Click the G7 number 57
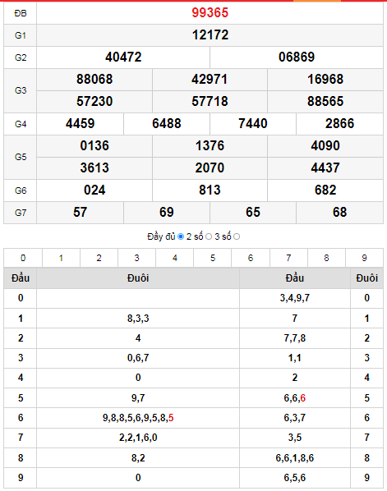This screenshot has width=387, height=491. point(81,213)
